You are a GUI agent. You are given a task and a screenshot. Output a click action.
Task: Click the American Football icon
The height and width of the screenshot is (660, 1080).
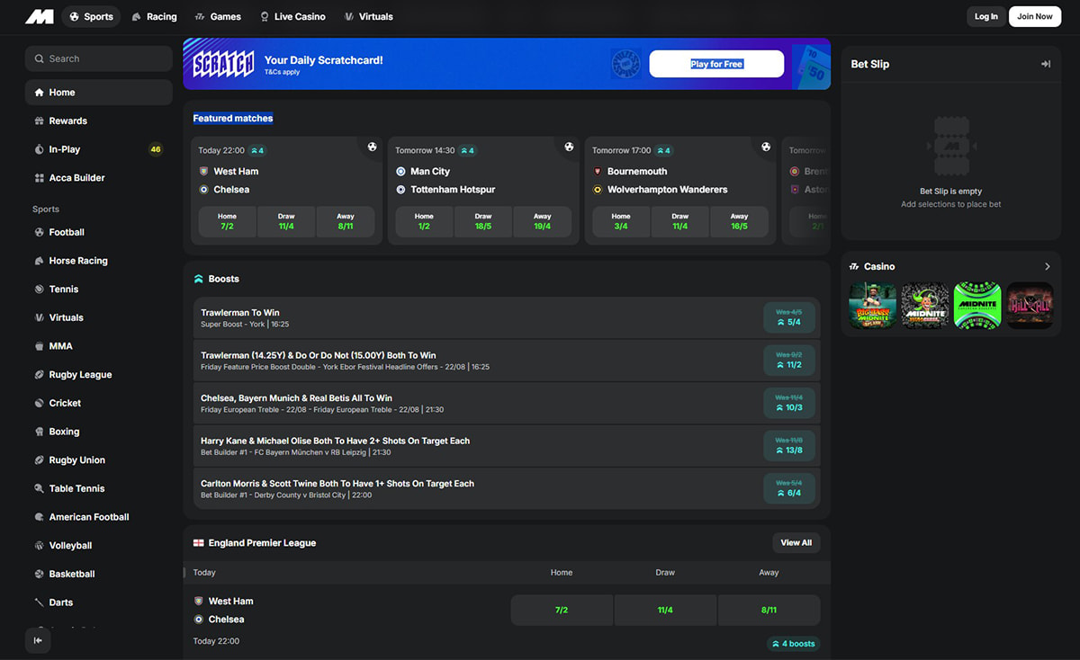click(x=39, y=517)
